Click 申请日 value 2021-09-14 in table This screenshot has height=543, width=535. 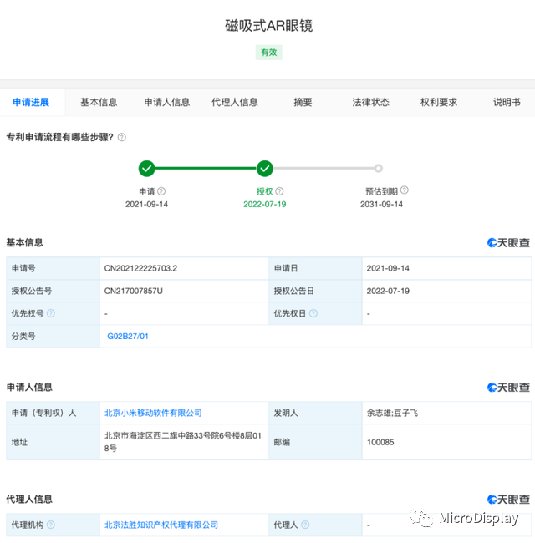click(388, 268)
